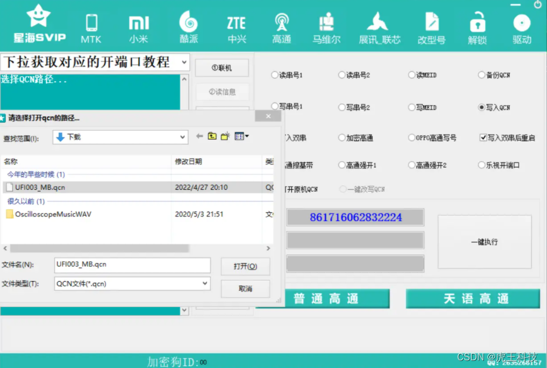
Task: Sort files by the 名称 column
Action: point(86,161)
